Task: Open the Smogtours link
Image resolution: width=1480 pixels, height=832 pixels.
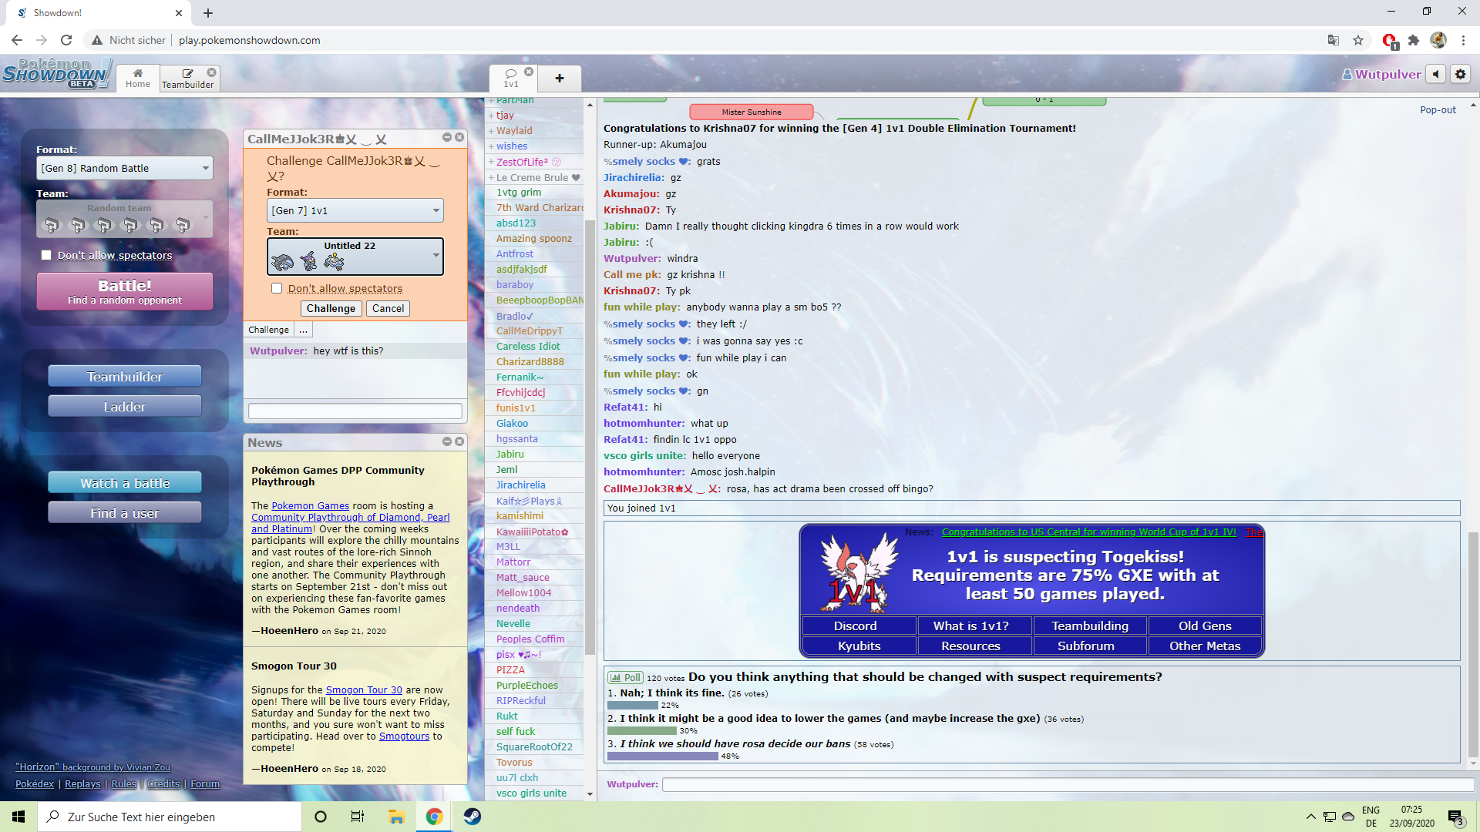Action: tap(404, 736)
